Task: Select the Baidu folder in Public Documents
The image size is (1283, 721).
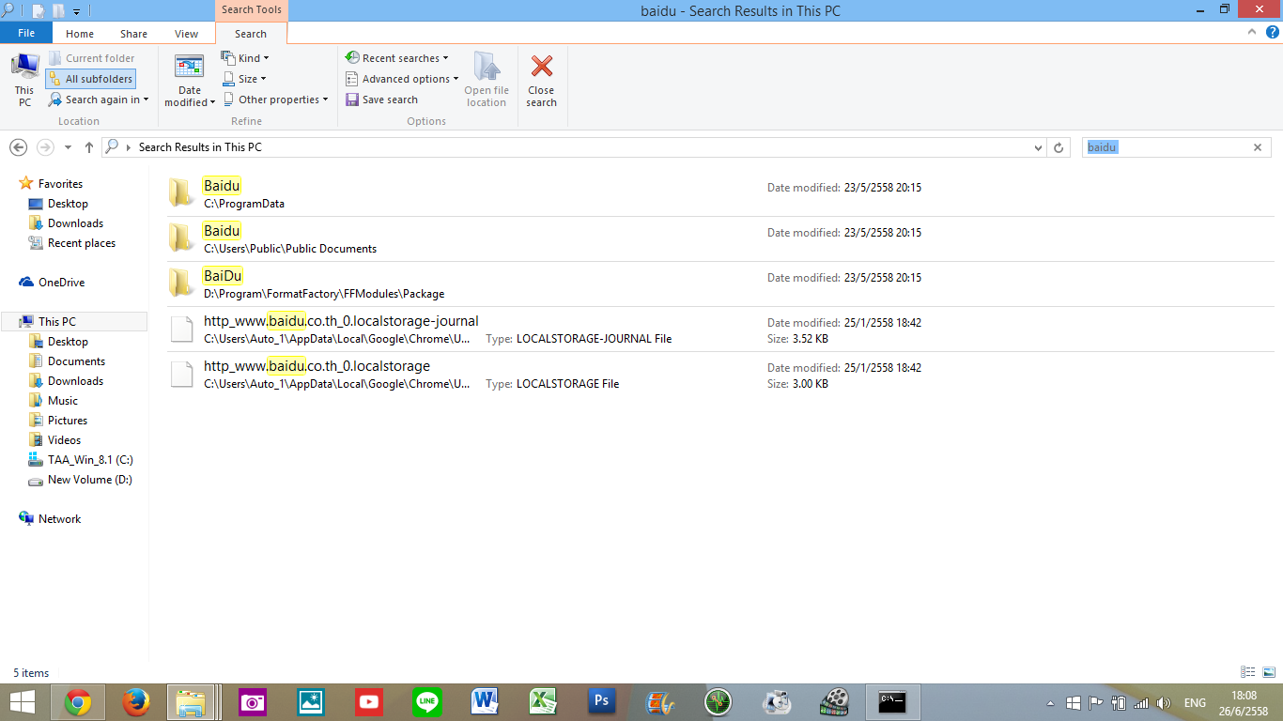Action: [720, 239]
